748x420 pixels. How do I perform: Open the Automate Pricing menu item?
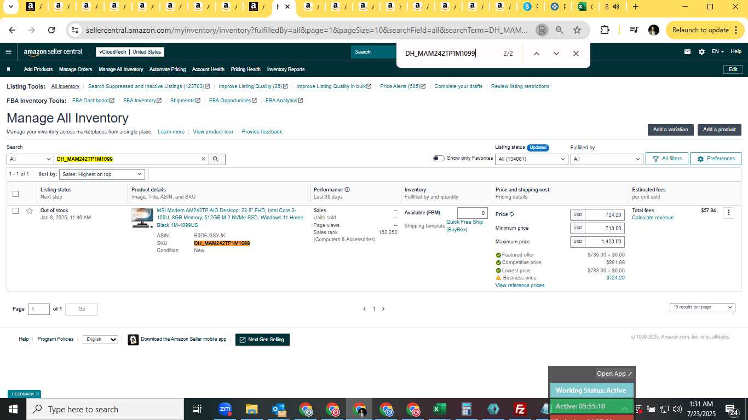[168, 69]
